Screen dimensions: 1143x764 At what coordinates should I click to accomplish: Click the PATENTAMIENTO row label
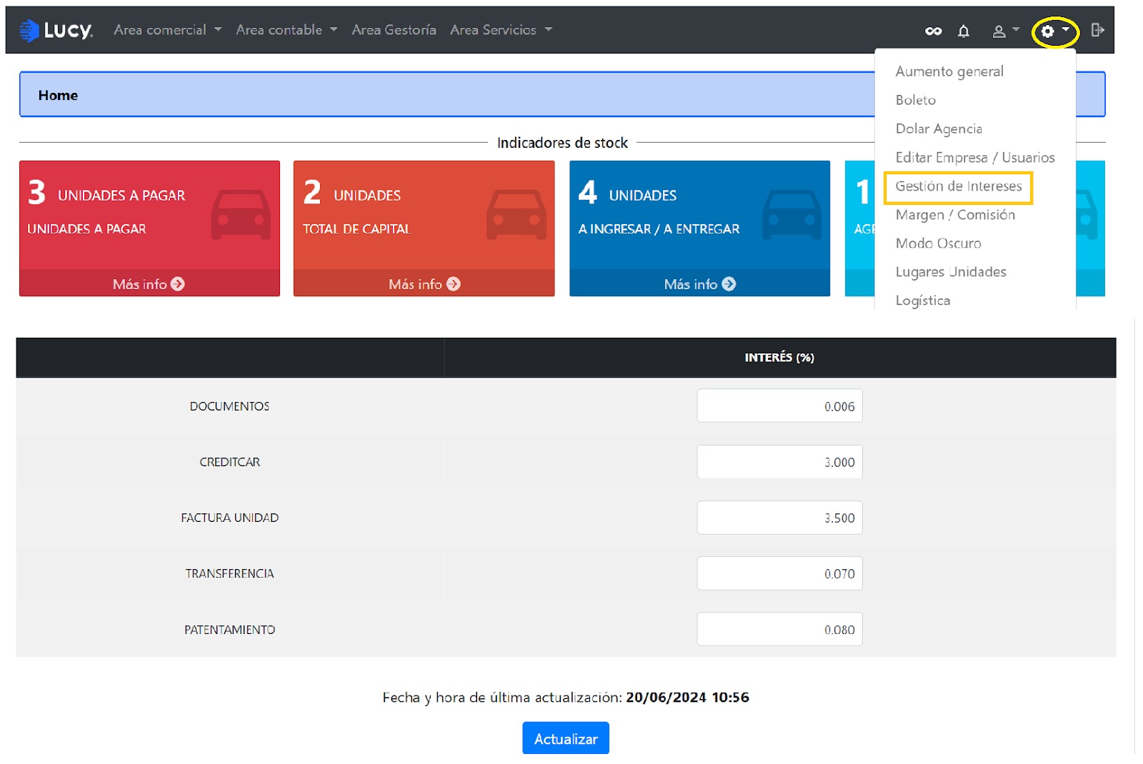click(229, 630)
